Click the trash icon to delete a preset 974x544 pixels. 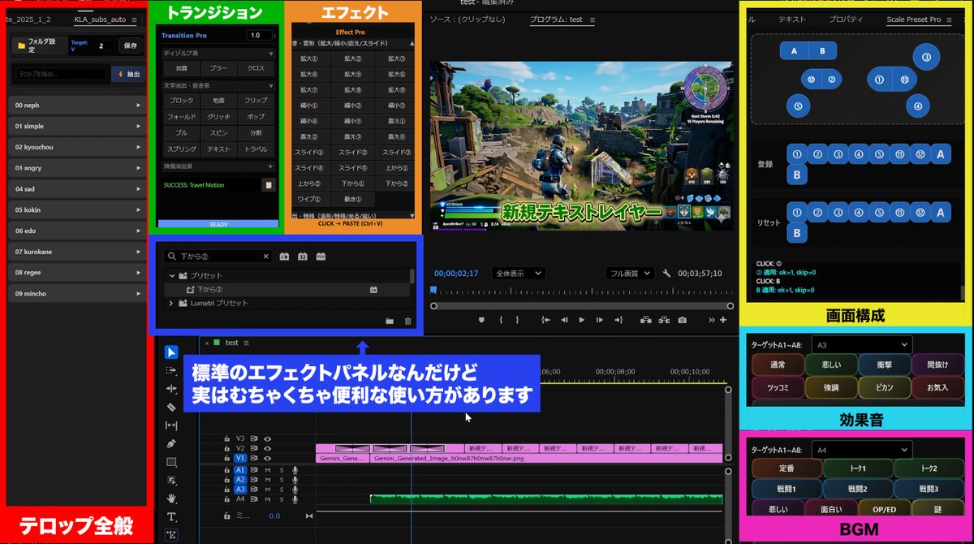pos(407,320)
